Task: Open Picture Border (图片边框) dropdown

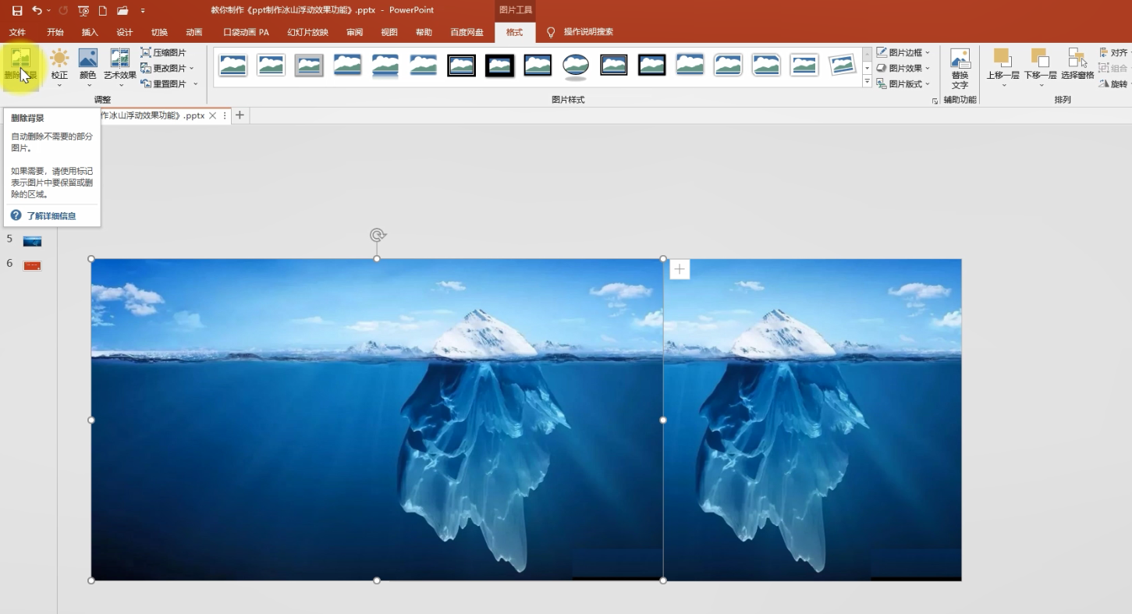Action: click(x=903, y=52)
